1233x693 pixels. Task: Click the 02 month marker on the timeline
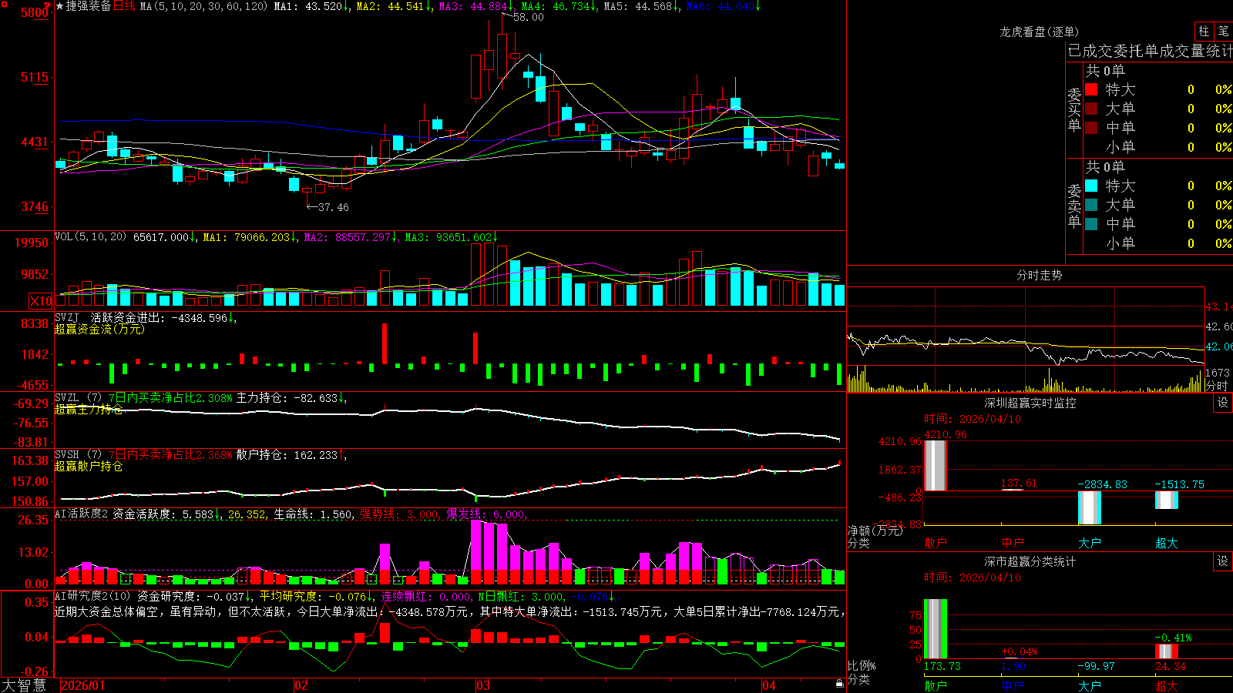tap(301, 685)
